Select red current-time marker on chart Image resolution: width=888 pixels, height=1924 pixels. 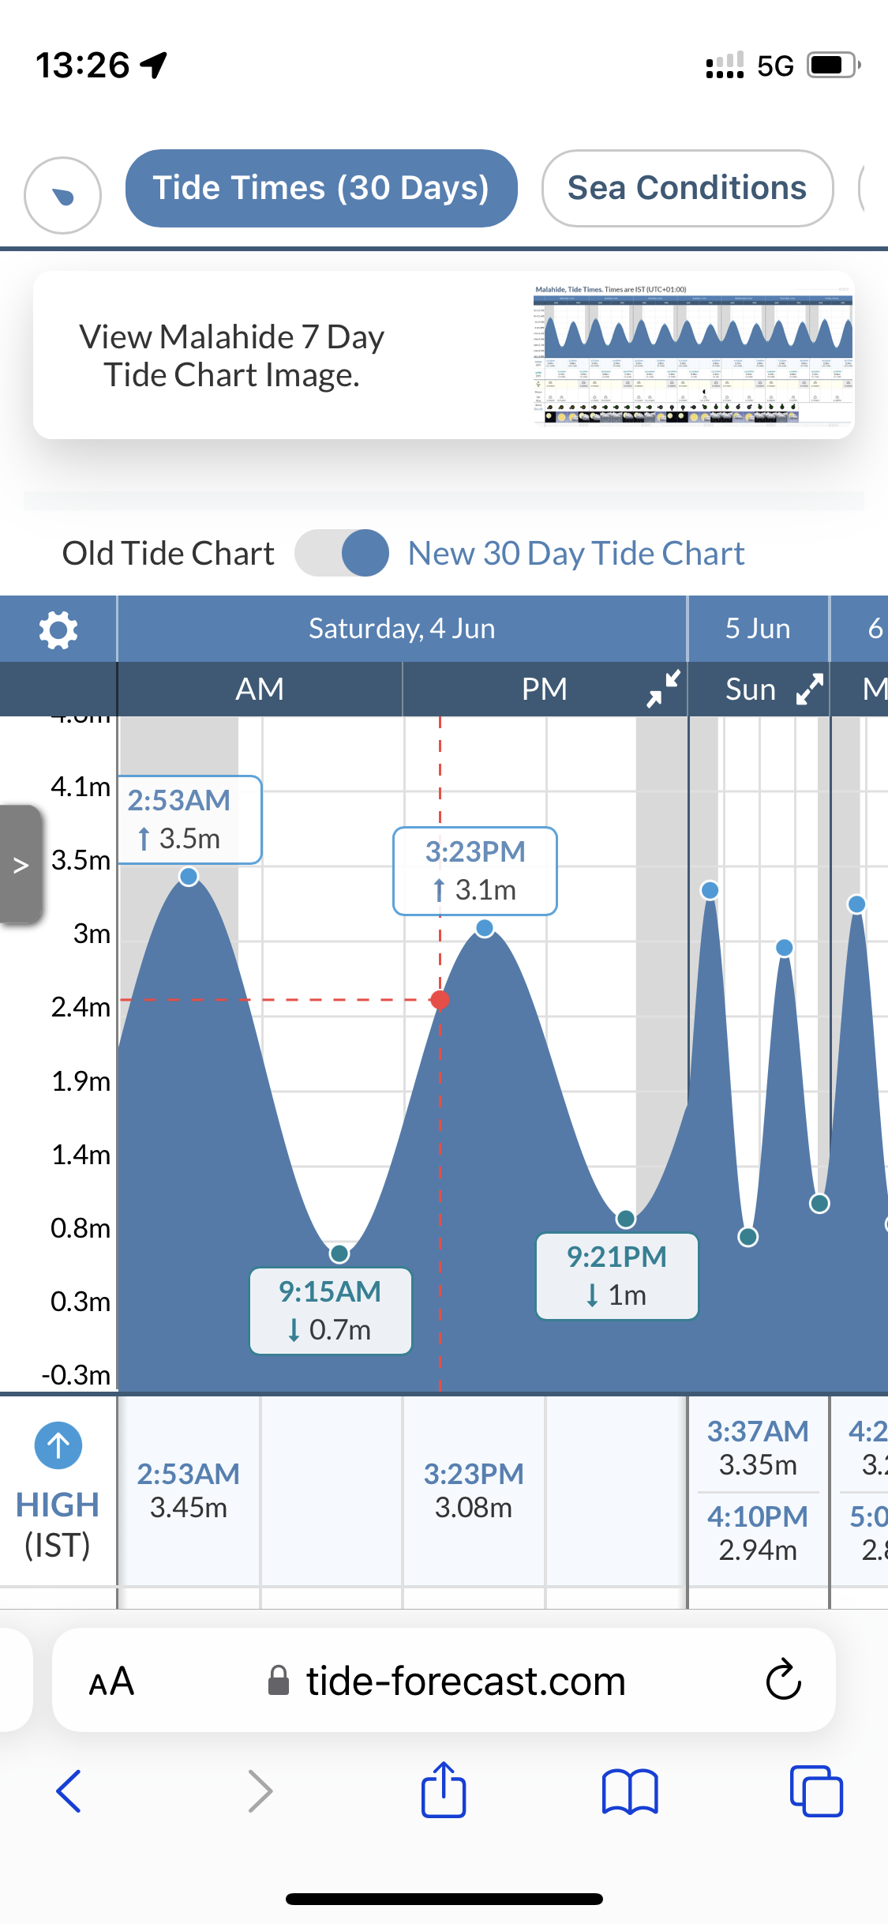pos(440,1001)
